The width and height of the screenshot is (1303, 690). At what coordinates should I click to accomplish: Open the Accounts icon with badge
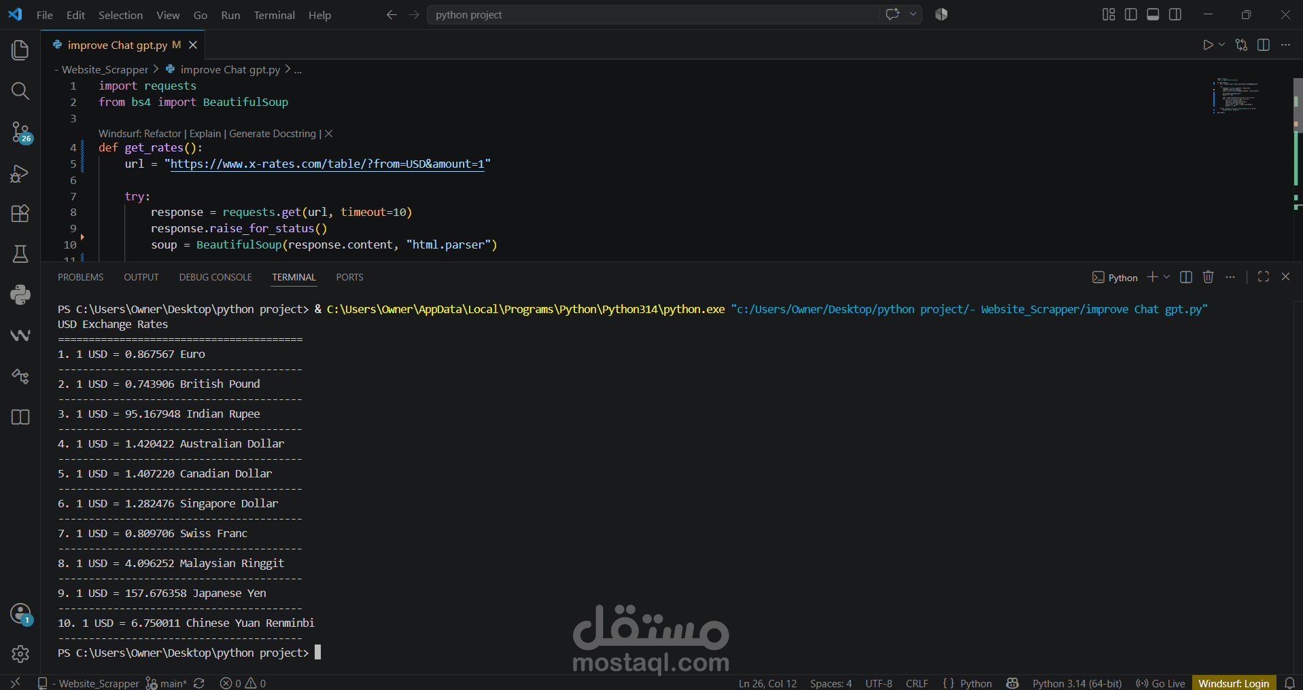click(x=20, y=614)
